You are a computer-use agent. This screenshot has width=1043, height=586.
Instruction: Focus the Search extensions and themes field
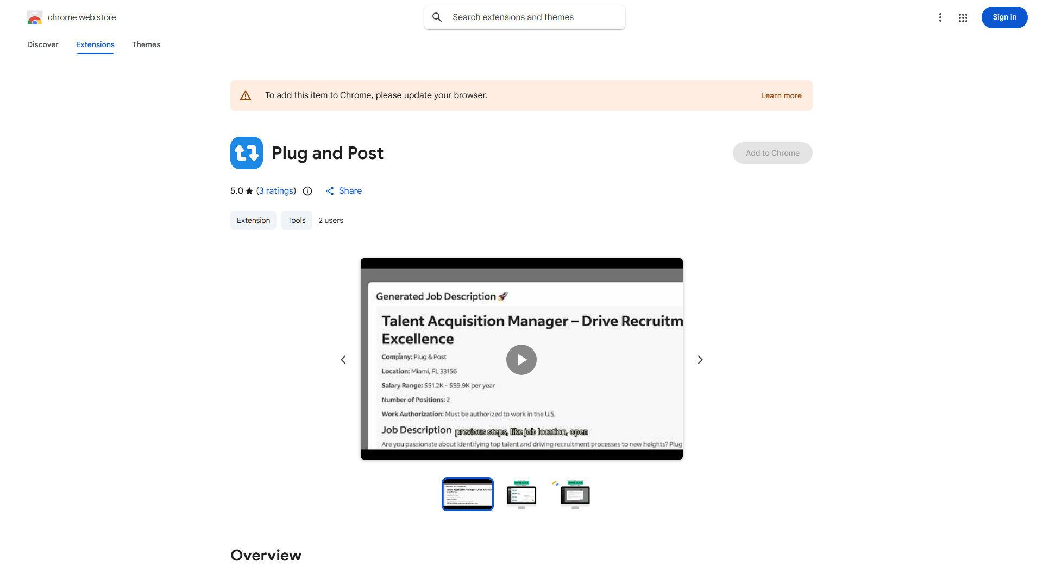pyautogui.click(x=535, y=17)
